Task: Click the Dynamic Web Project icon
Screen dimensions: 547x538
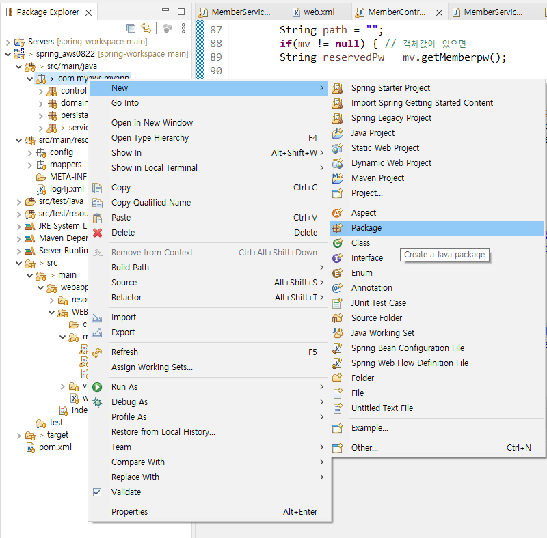Action: pos(337,163)
